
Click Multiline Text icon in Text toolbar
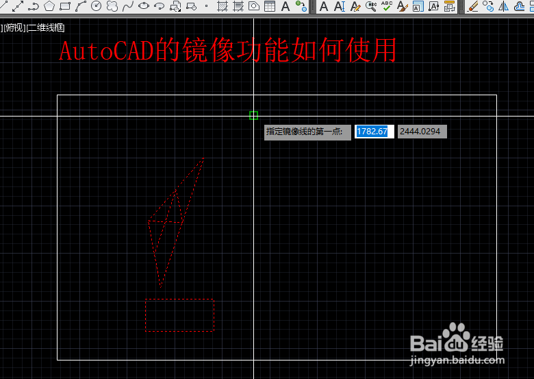(324, 6)
